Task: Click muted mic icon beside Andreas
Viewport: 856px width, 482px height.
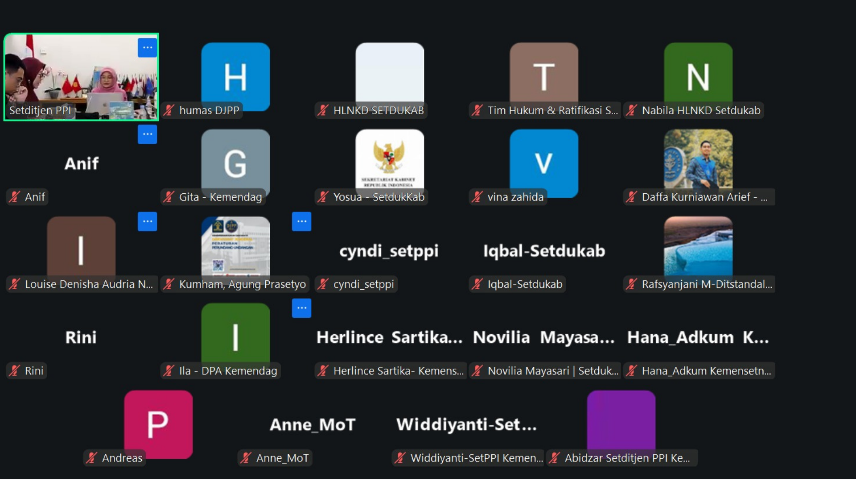Action: coord(91,458)
